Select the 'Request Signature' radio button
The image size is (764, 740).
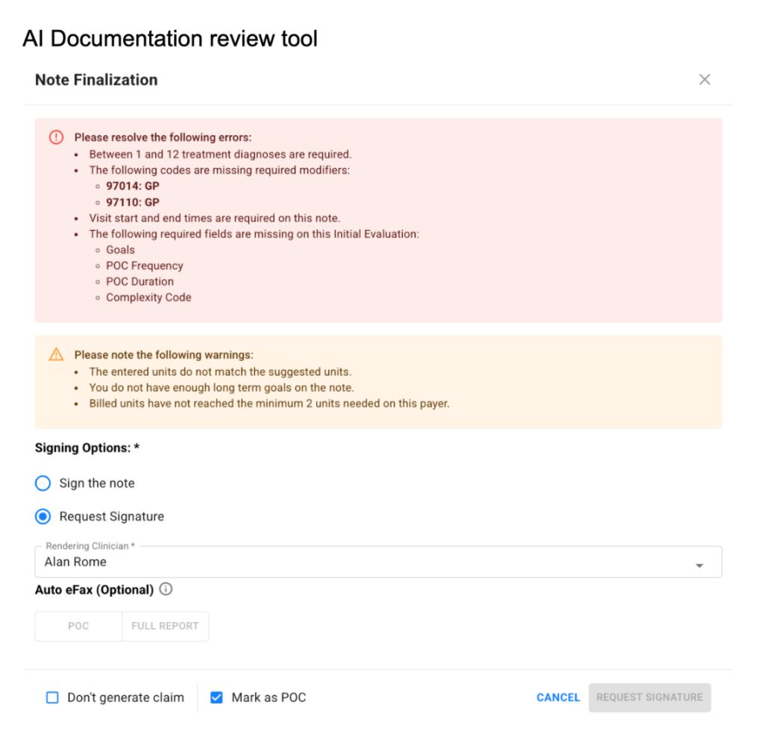[43, 516]
